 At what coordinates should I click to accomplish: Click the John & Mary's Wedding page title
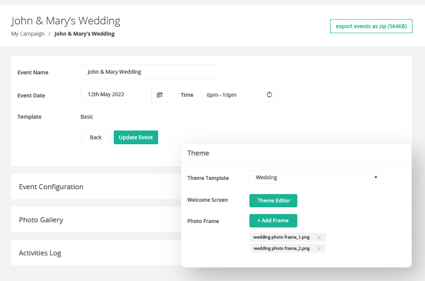66,21
